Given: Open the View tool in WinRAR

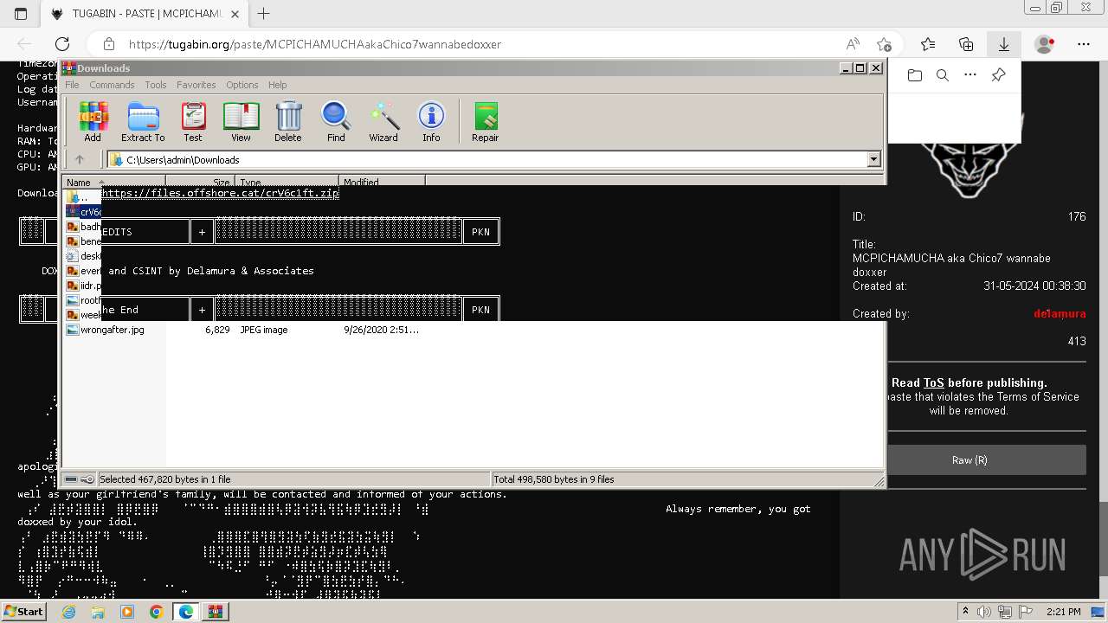Looking at the screenshot, I should 241,122.
